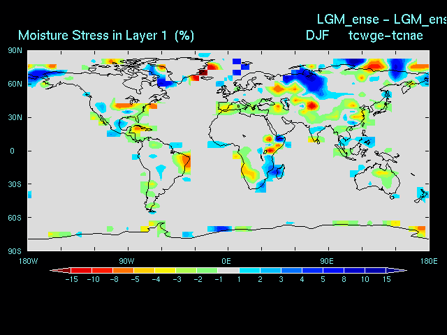
Task: Select the dark blue swatch between 10 and 15
Action: [x=375, y=270]
